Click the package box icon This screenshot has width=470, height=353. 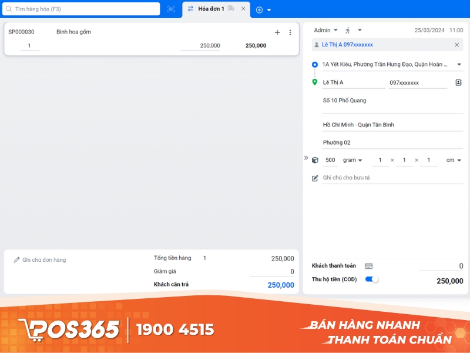315,160
